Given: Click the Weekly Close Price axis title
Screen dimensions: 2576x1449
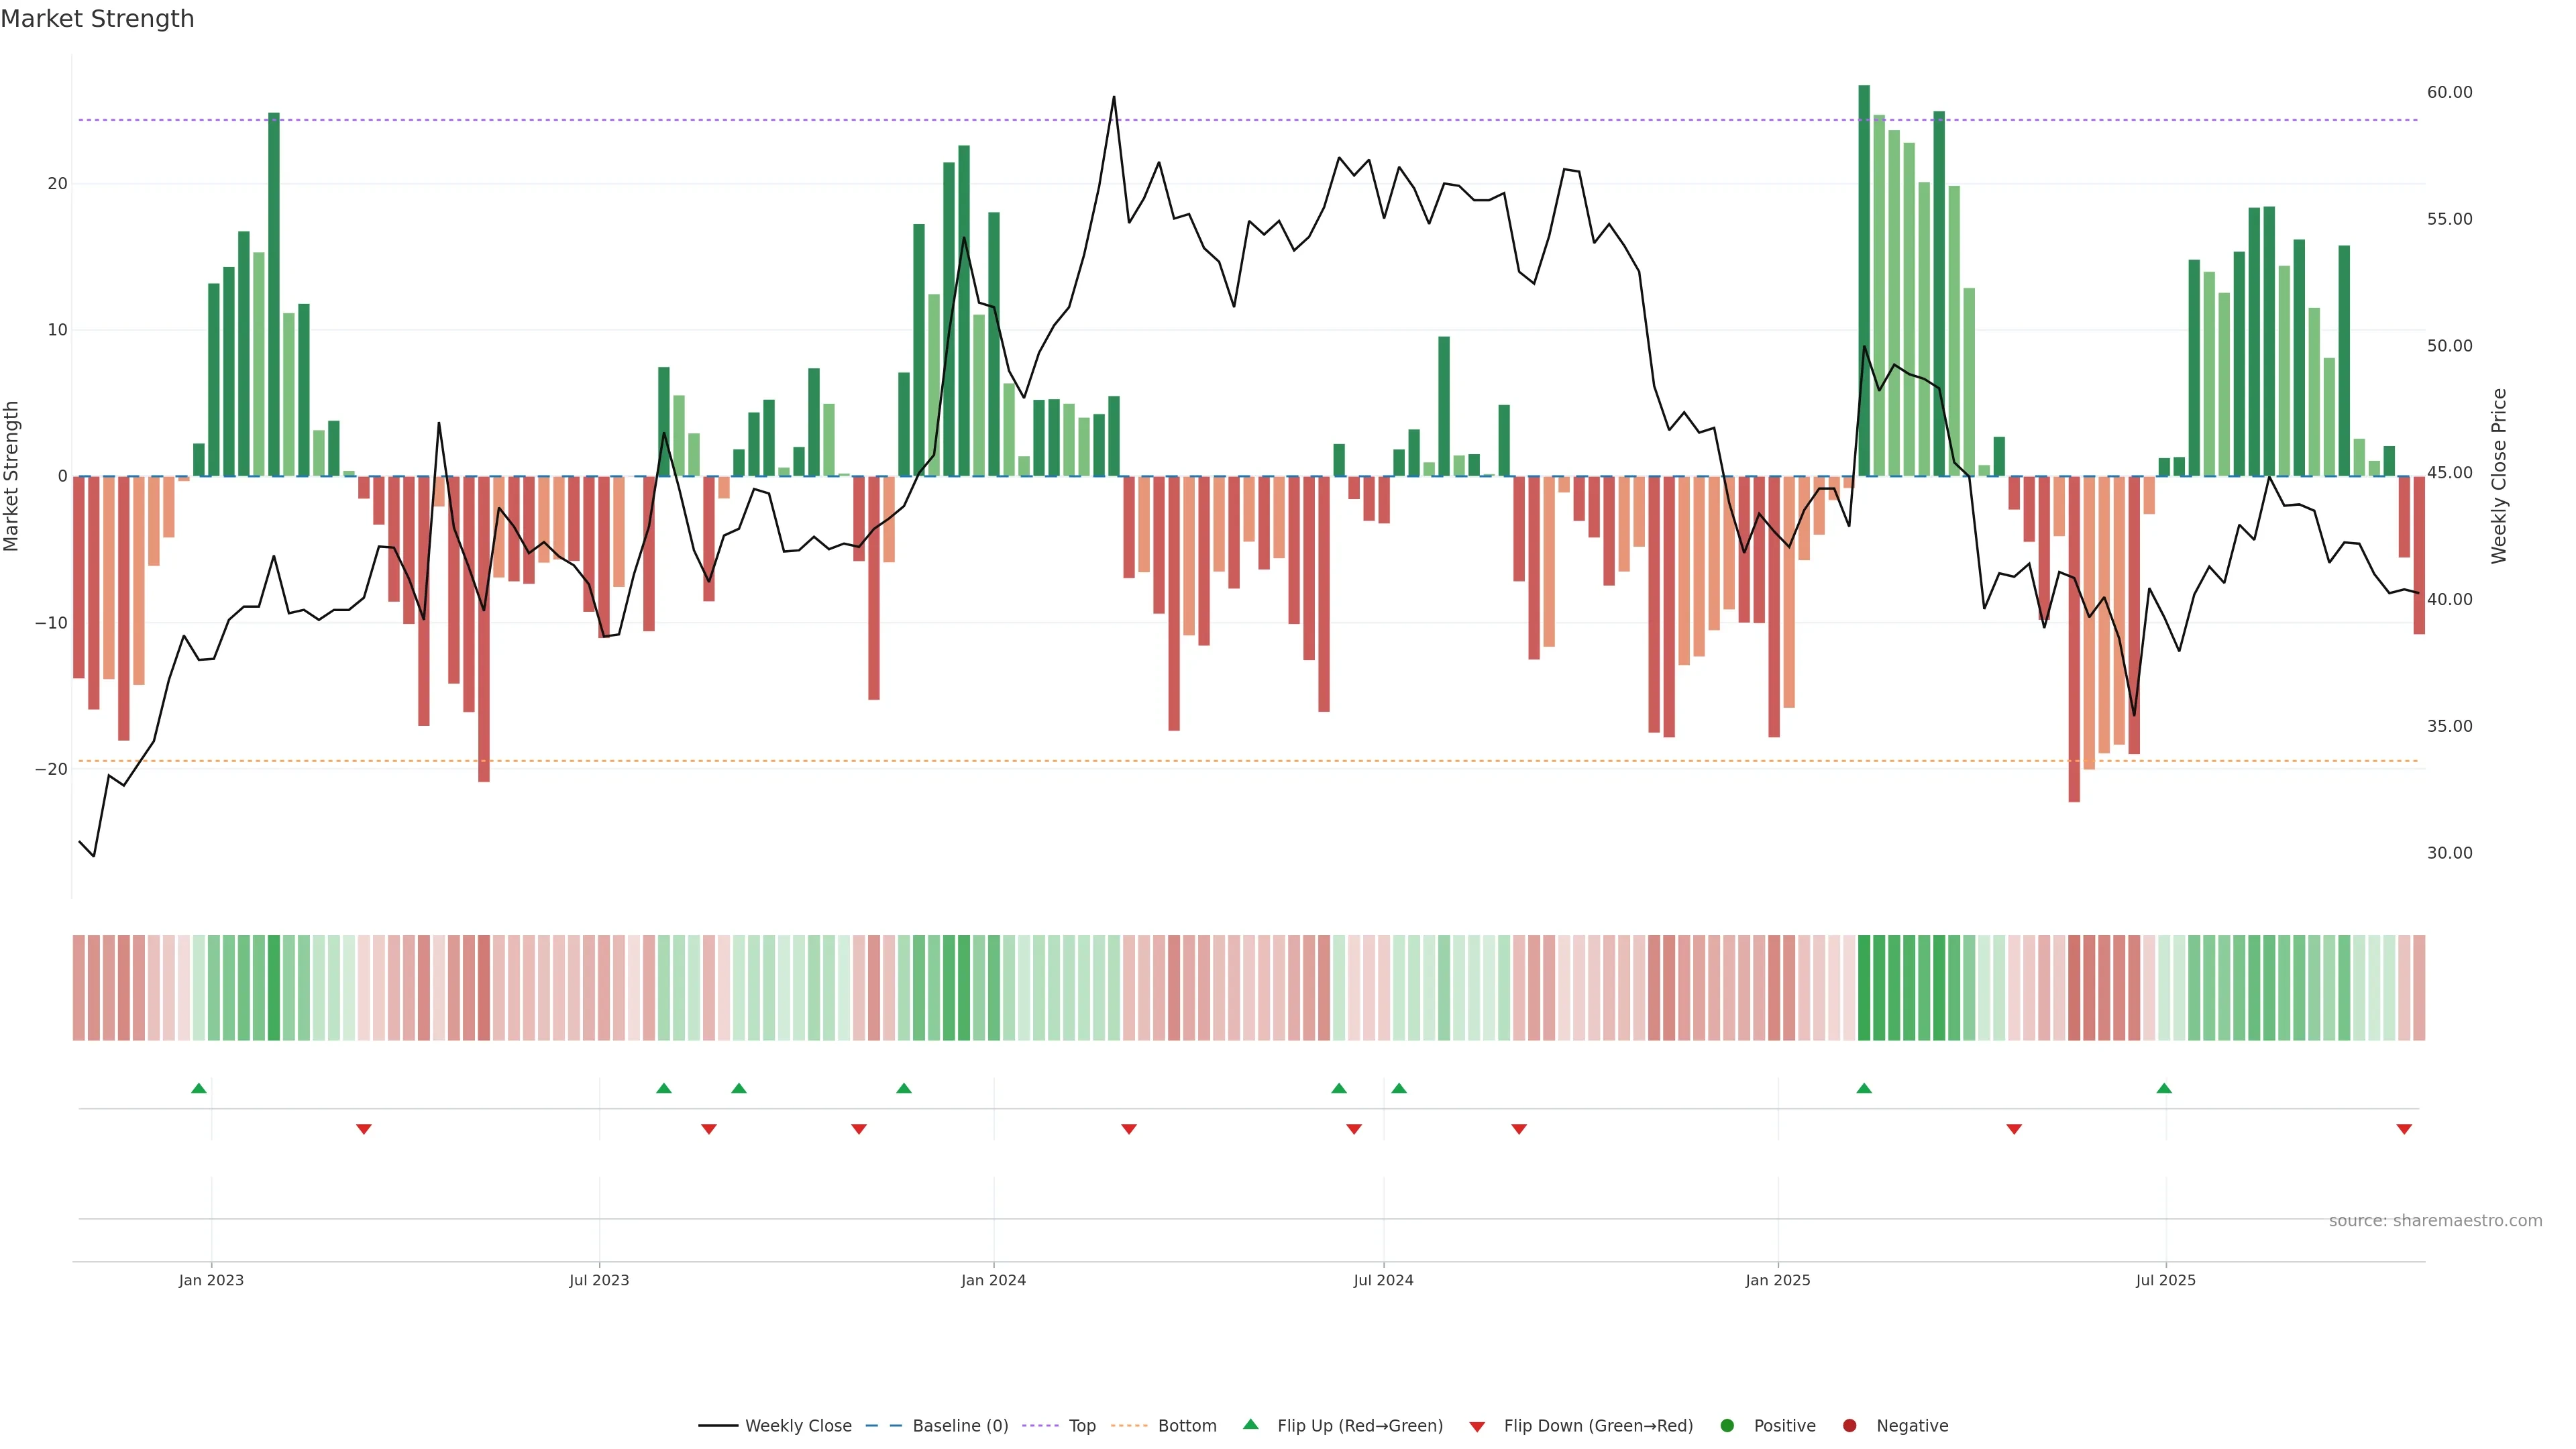Looking at the screenshot, I should click(2499, 476).
